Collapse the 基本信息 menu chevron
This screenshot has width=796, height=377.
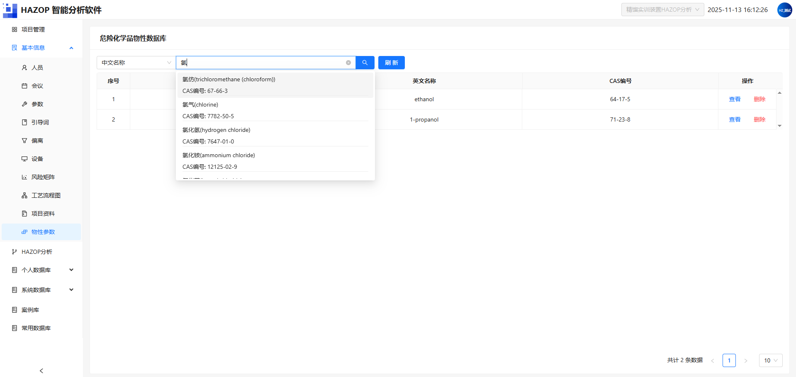point(71,48)
